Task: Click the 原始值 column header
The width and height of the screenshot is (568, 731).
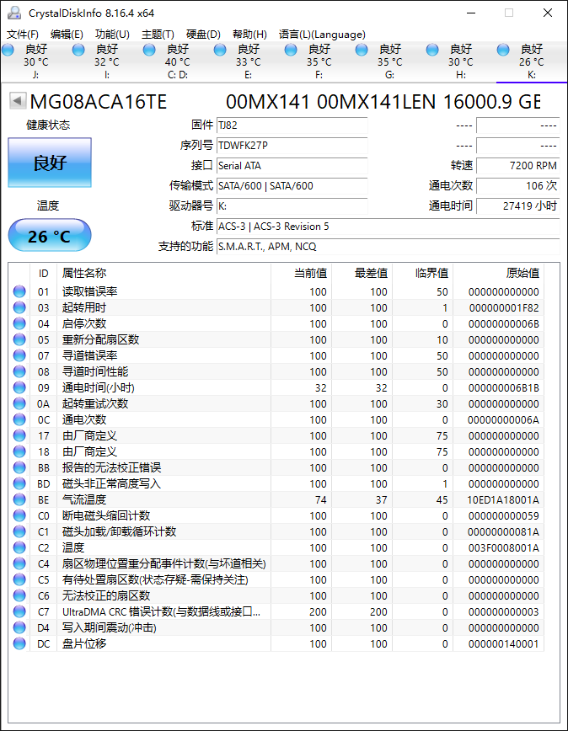Action: point(522,273)
